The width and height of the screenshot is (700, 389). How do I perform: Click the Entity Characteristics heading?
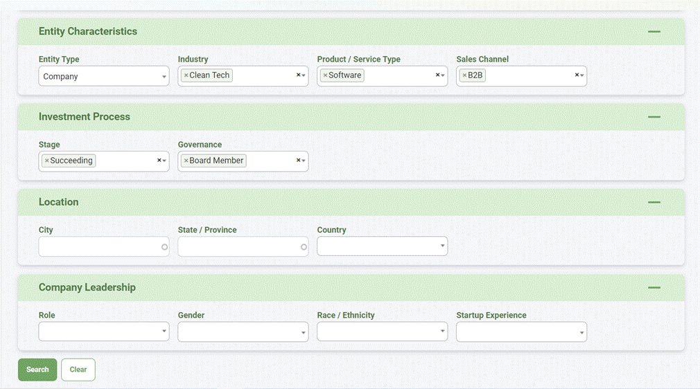tap(88, 31)
